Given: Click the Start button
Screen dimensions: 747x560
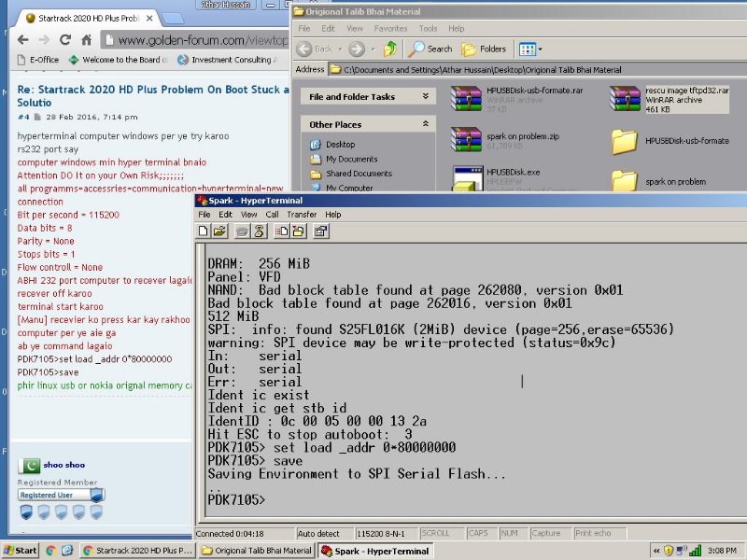Looking at the screenshot, I should pyautogui.click(x=20, y=551).
